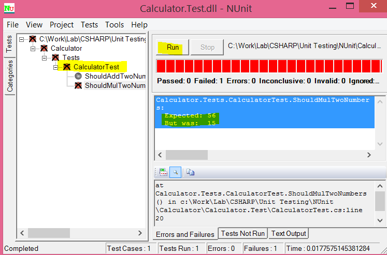Image resolution: width=387 pixels, height=255 pixels.
Task: Open the Text Output tab
Action: 289,234
